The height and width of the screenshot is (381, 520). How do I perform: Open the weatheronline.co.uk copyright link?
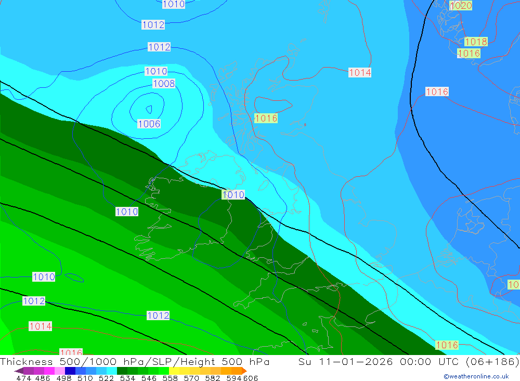(476, 376)
